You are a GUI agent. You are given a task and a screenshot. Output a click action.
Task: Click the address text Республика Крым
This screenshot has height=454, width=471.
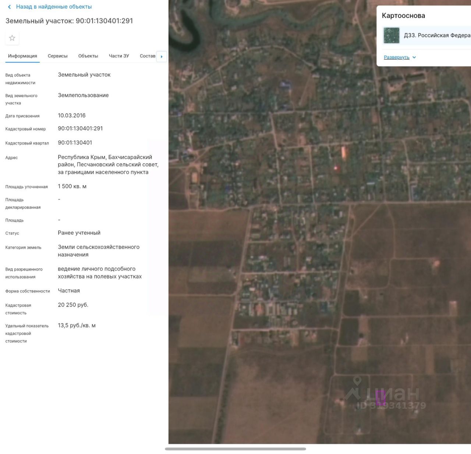pyautogui.click(x=108, y=164)
